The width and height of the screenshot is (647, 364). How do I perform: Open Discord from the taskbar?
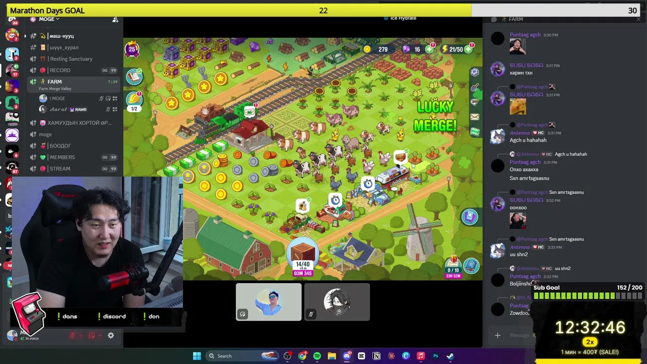[x=347, y=356]
